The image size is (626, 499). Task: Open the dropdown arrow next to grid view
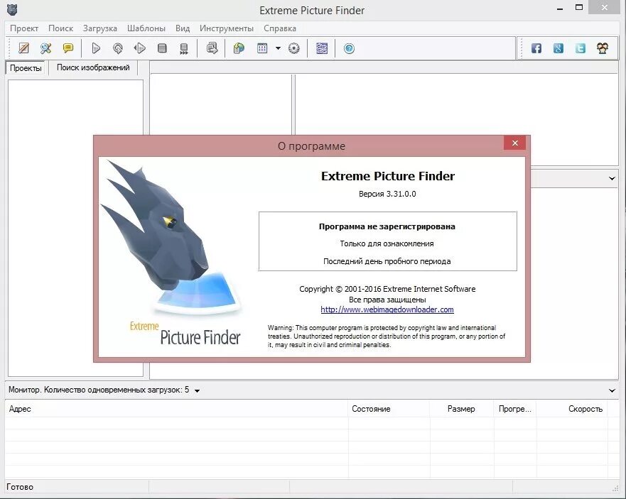[x=278, y=49]
